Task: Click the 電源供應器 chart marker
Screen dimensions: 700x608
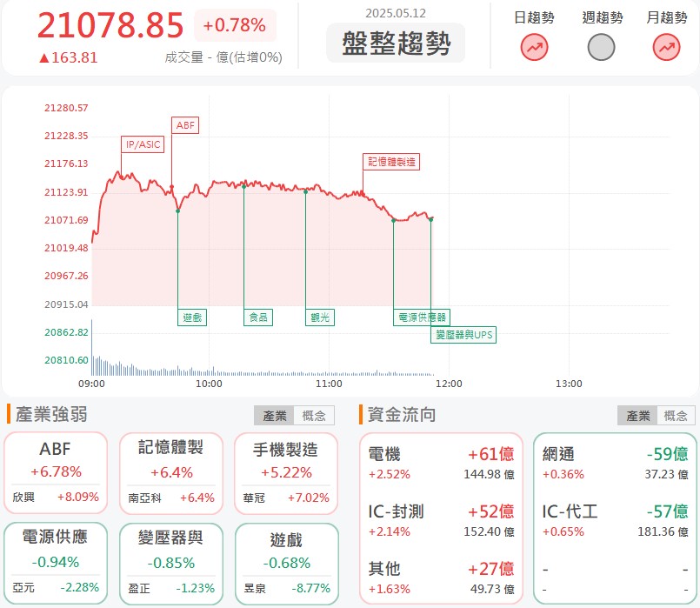Action: pyautogui.click(x=422, y=317)
